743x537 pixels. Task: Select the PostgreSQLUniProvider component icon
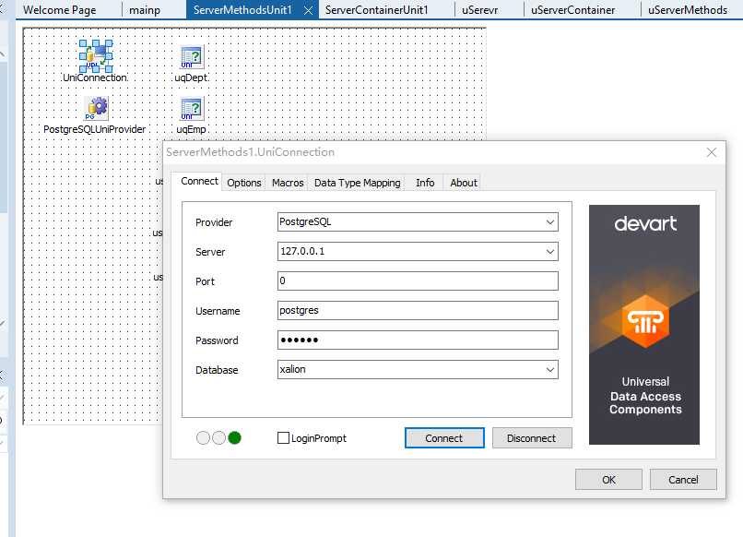coord(97,108)
